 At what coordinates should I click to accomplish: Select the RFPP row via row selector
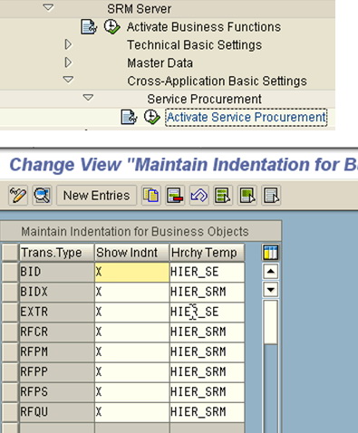[10, 371]
